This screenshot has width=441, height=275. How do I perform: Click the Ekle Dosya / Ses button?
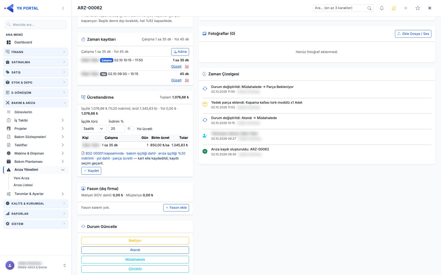(413, 34)
